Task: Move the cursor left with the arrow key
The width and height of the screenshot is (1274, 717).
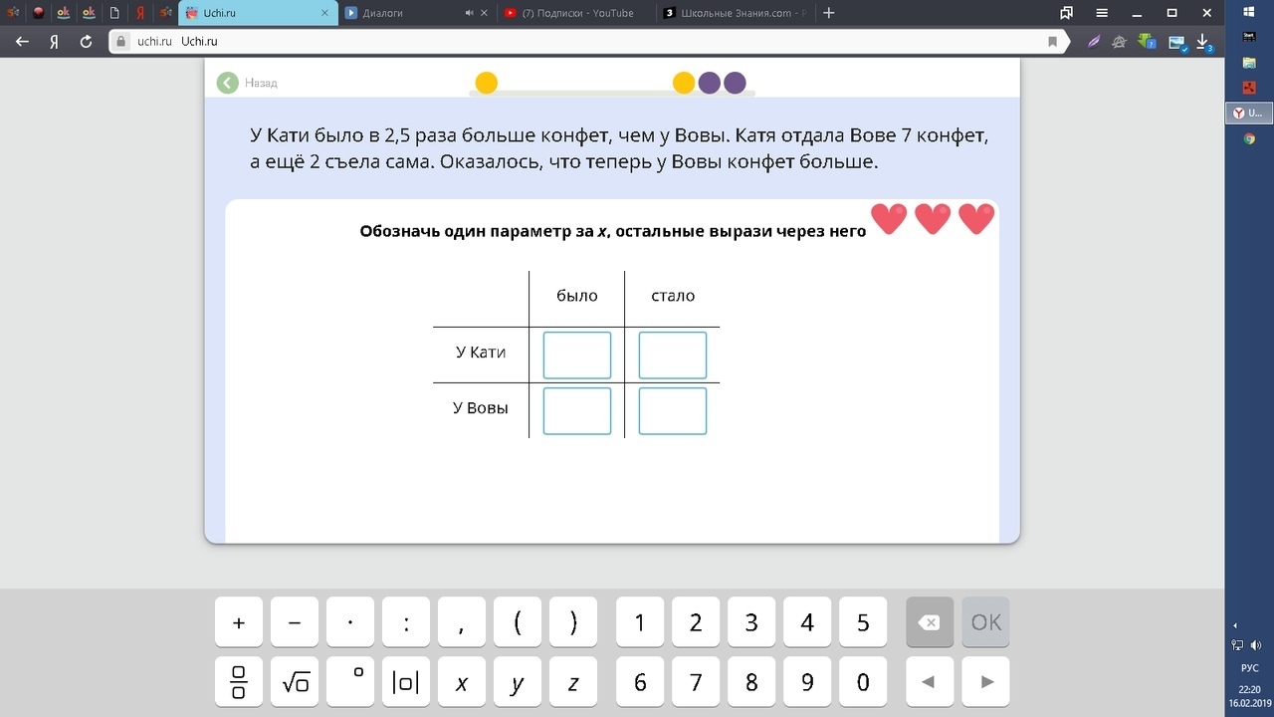Action: click(x=928, y=682)
